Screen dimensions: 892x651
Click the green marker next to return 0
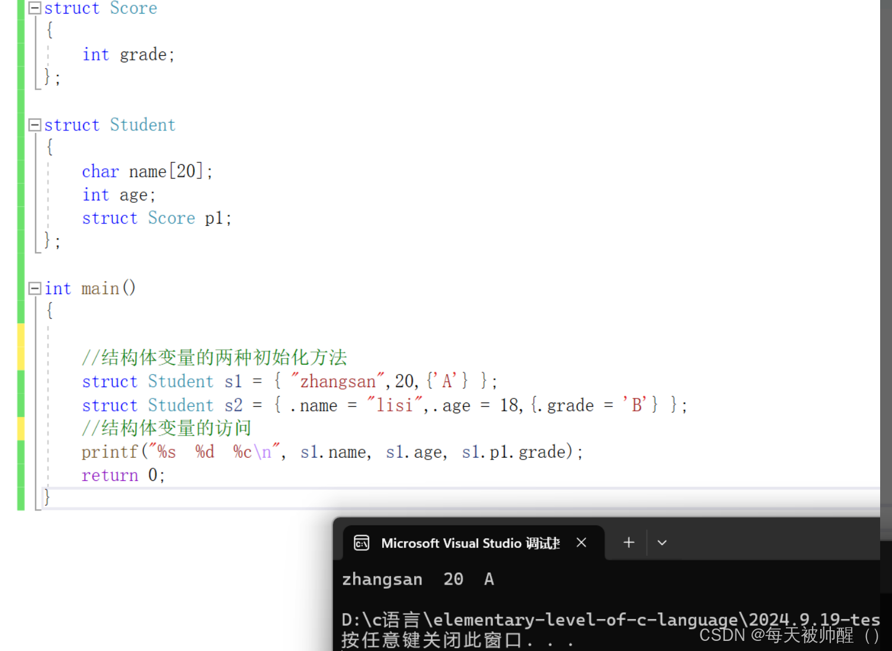pos(21,474)
